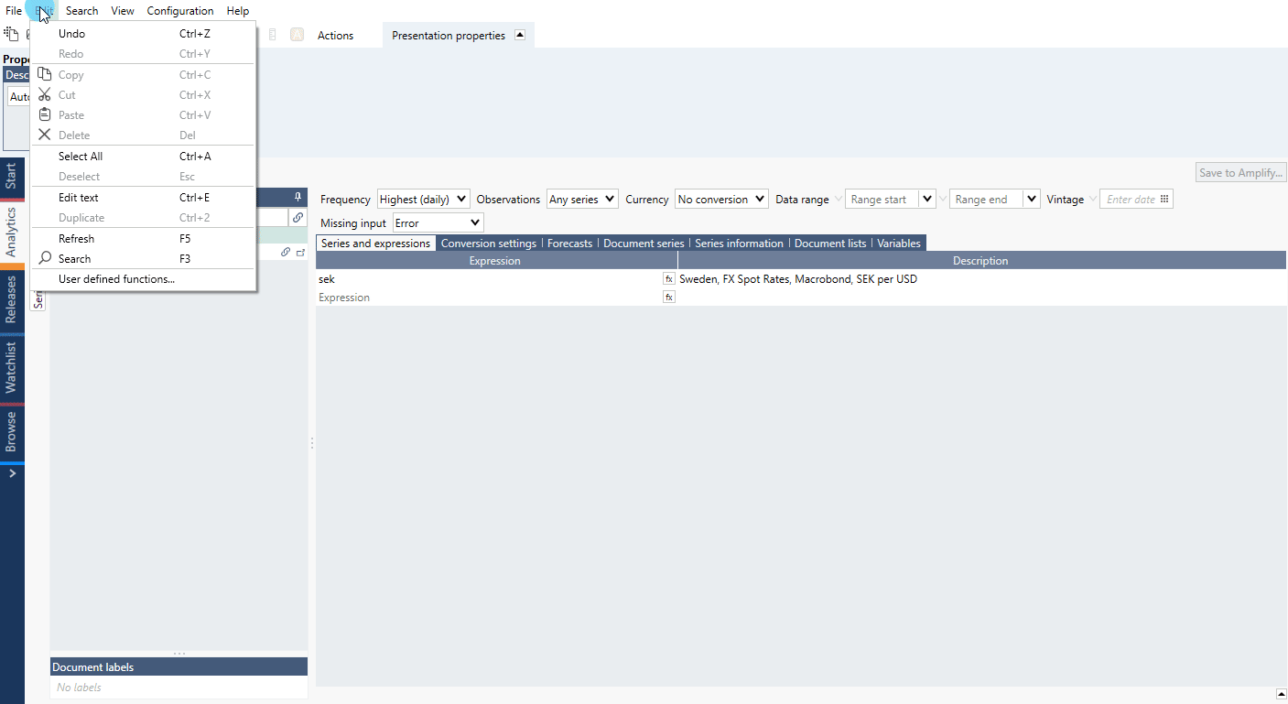1288x704 pixels.
Task: Open the Configuration menu
Action: [180, 11]
